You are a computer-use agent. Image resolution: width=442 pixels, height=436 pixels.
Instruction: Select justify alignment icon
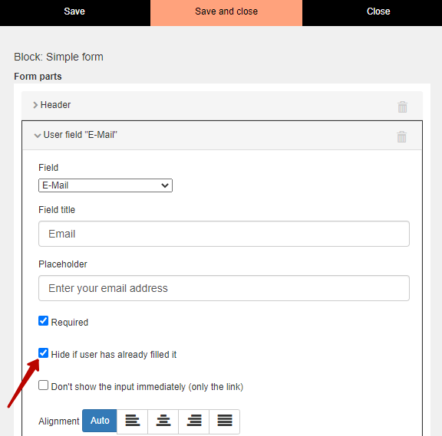224,421
